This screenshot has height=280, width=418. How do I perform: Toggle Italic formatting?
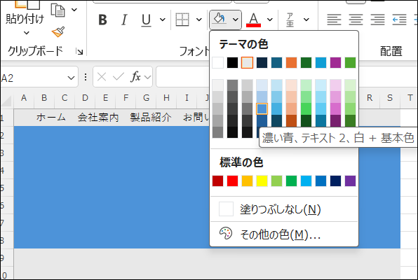point(124,20)
